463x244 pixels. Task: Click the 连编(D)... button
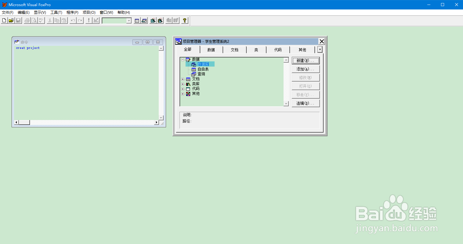click(306, 103)
